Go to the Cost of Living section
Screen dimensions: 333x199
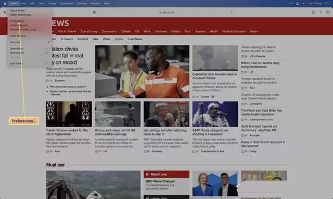[x=89, y=31]
